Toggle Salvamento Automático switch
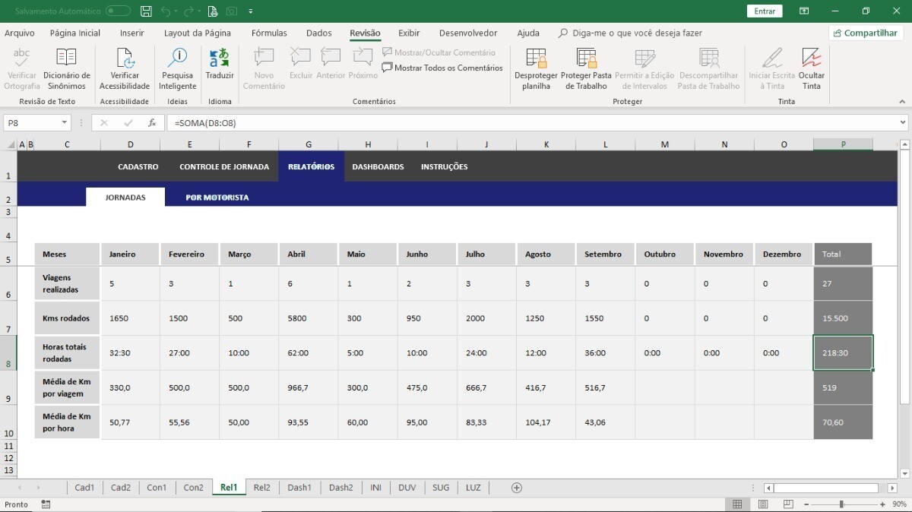The height and width of the screenshot is (512, 912). (118, 11)
